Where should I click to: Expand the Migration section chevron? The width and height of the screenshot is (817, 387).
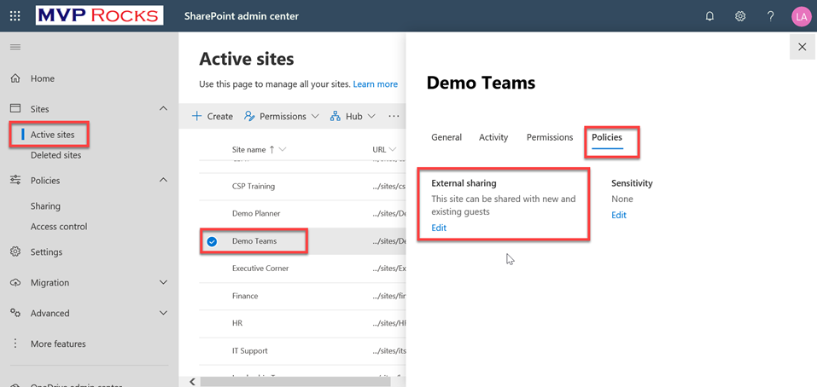click(164, 282)
